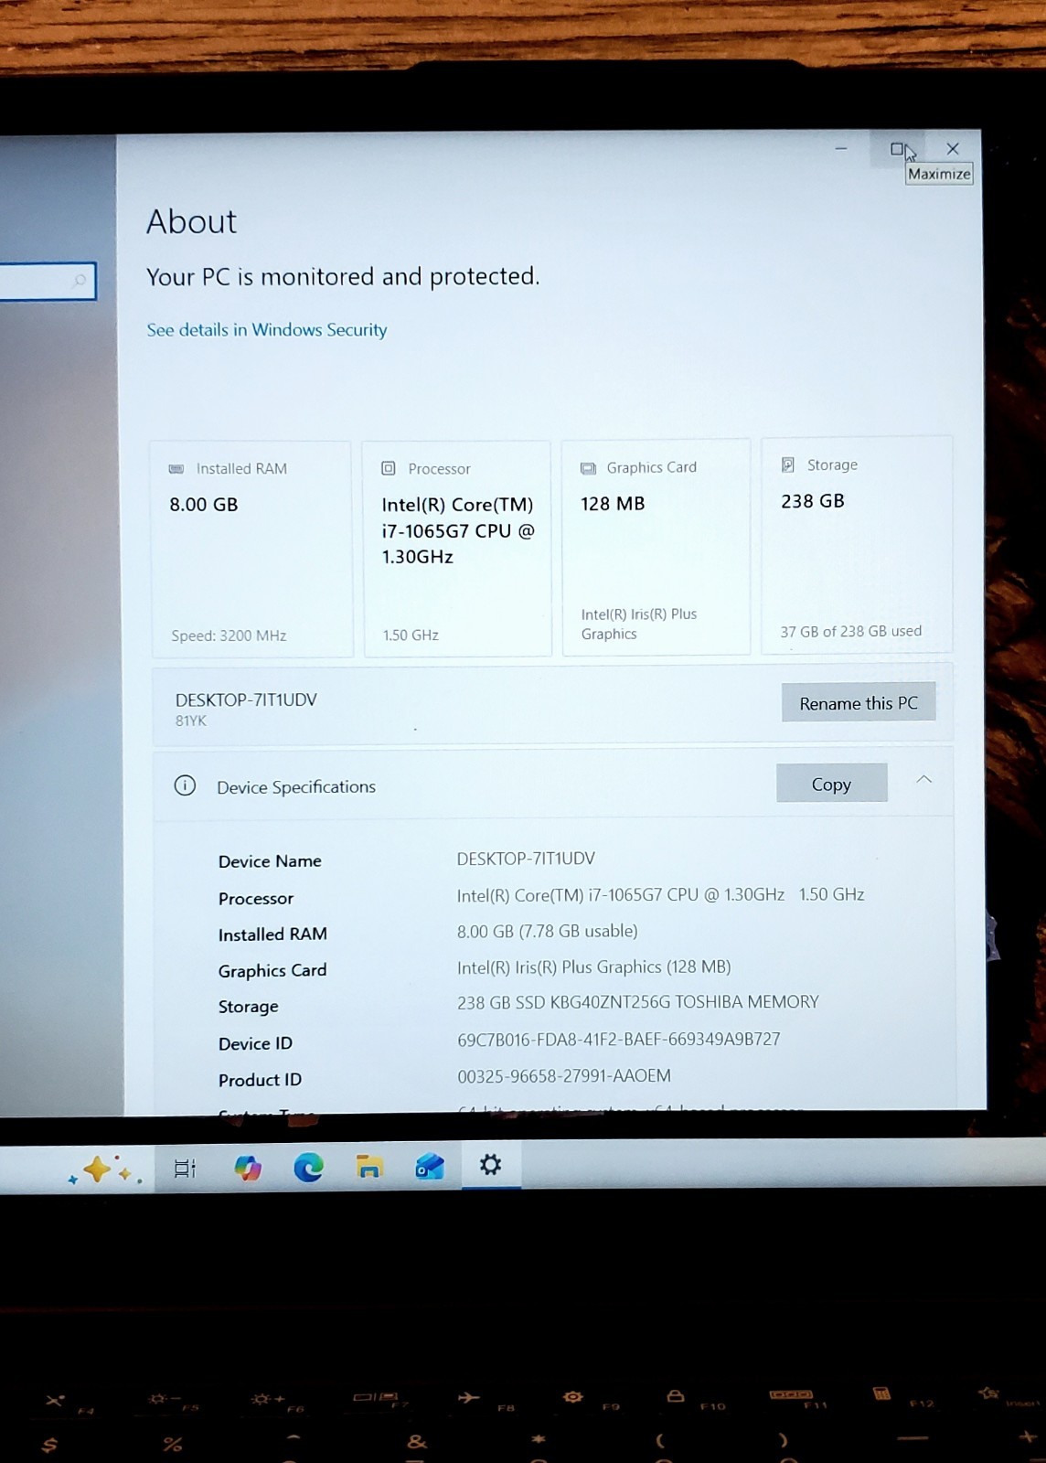Click the 1.50 GHz processor card text
The image size is (1046, 1463).
(x=411, y=635)
